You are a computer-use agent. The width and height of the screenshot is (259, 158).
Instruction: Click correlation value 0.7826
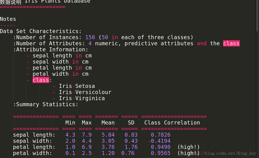tap(161, 135)
